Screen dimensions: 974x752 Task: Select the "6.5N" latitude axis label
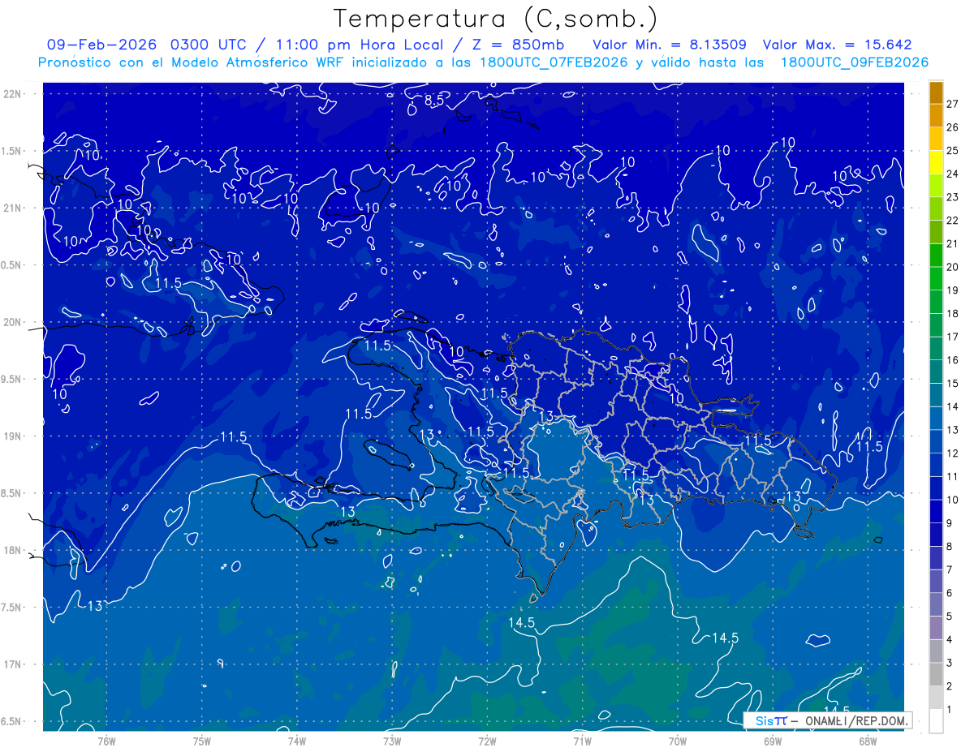point(12,721)
